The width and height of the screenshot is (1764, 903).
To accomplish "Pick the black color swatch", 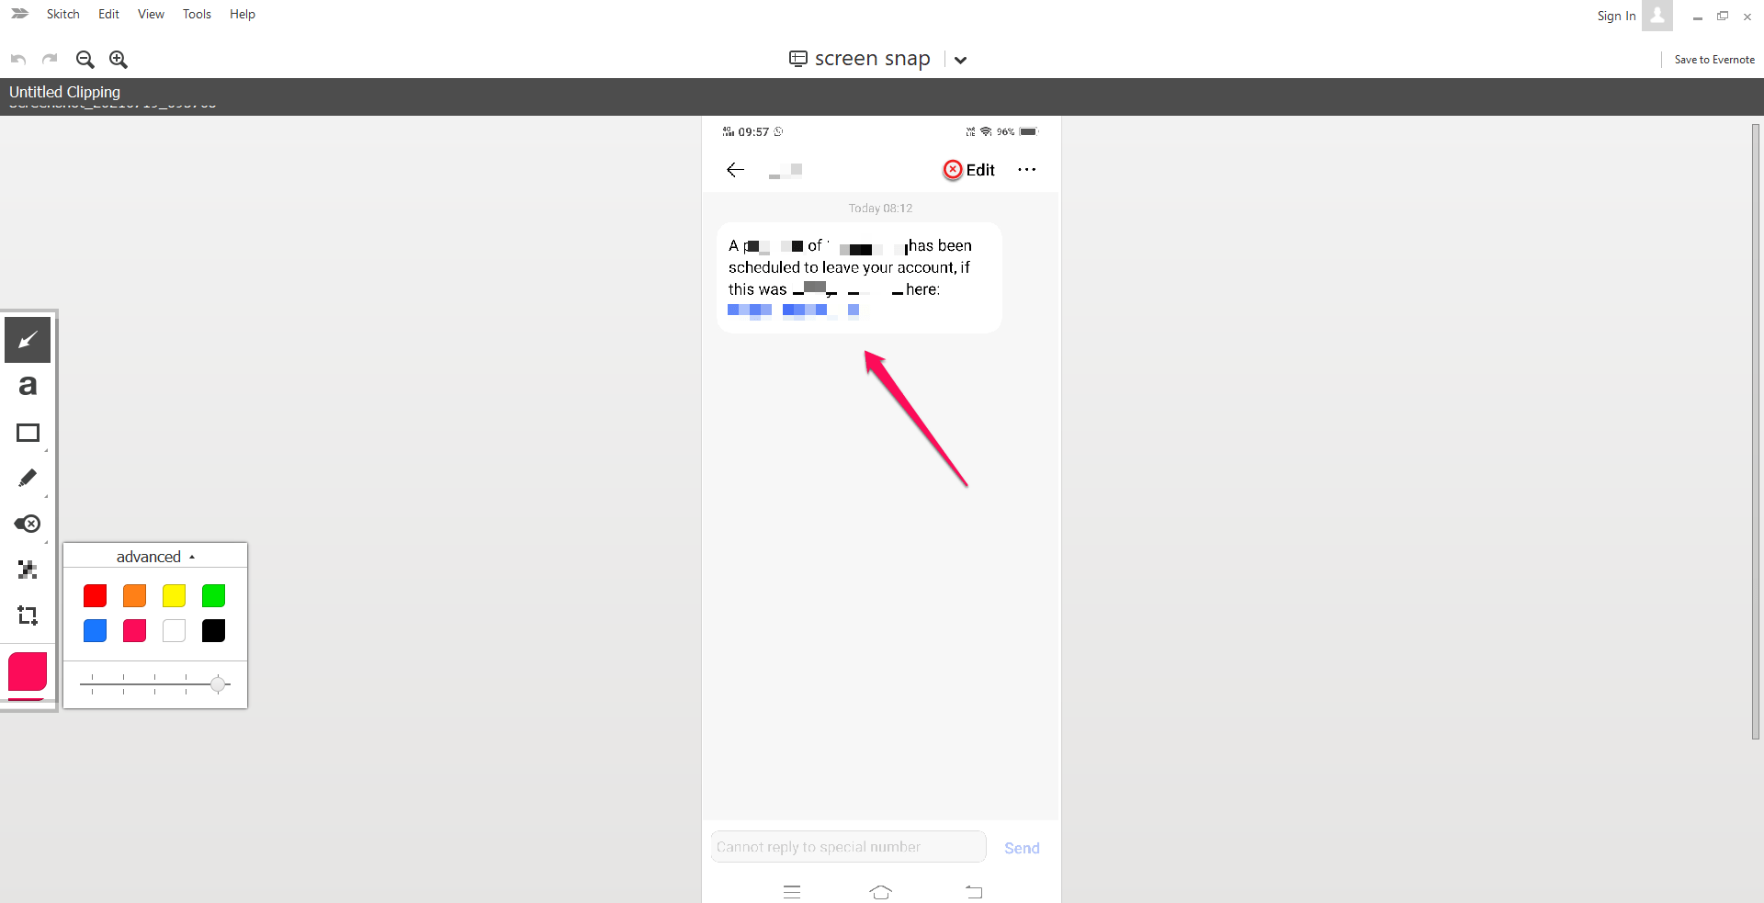I will [x=213, y=631].
